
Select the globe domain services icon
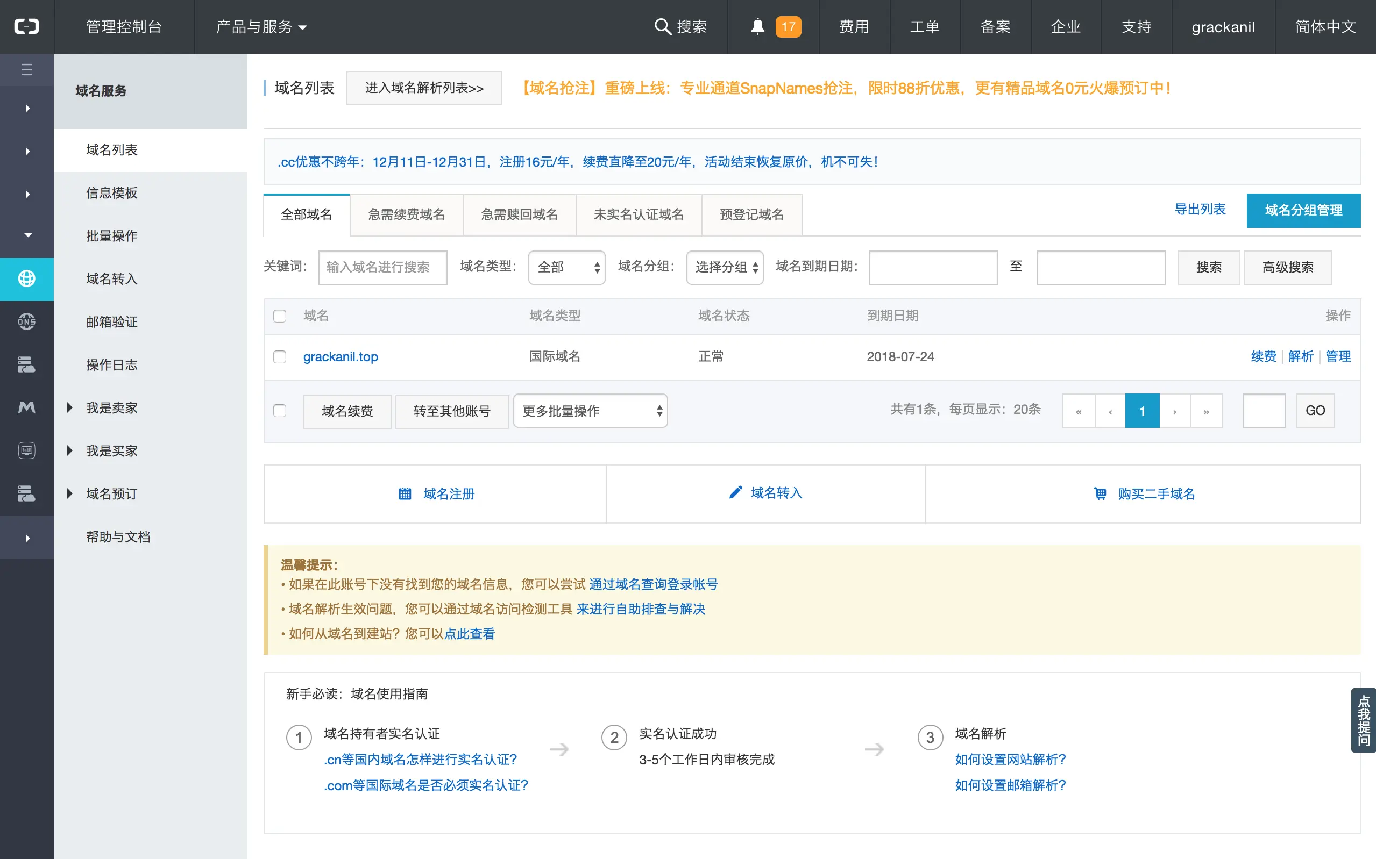click(27, 279)
